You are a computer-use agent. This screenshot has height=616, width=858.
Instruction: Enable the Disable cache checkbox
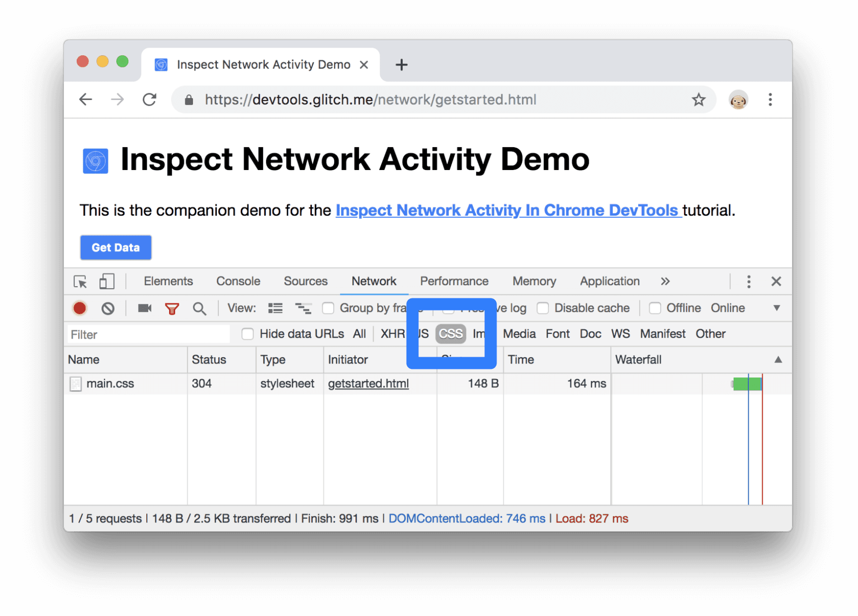pyautogui.click(x=543, y=308)
